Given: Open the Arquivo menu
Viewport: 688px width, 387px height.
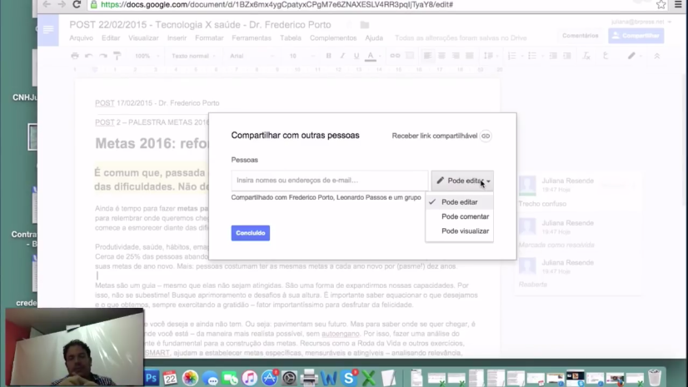Looking at the screenshot, I should point(81,38).
